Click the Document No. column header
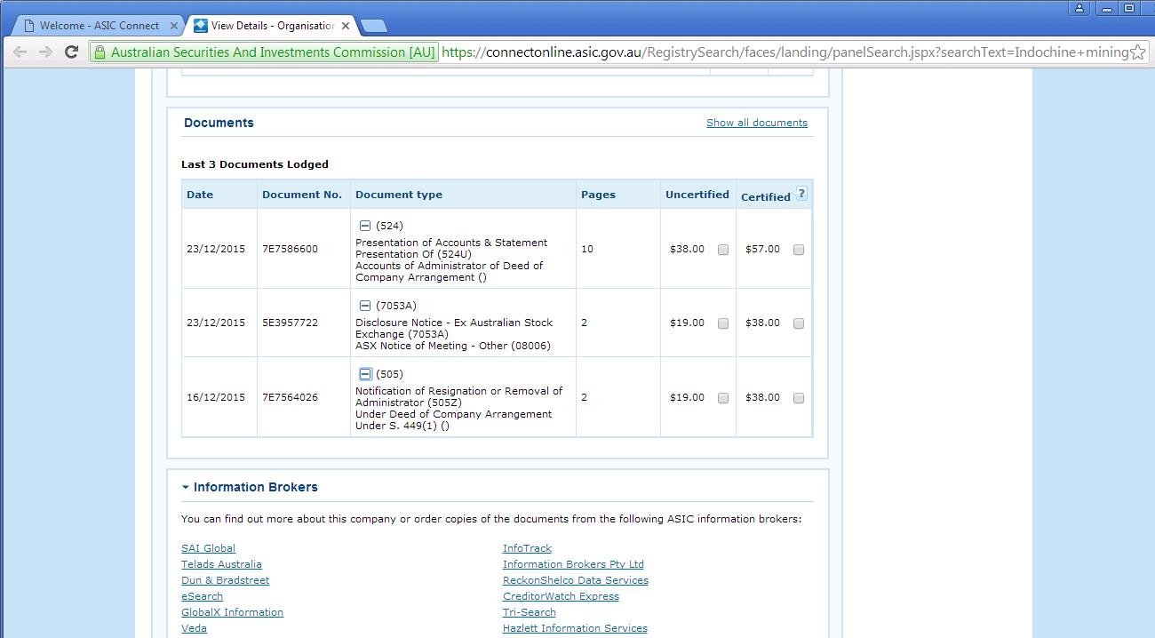1155x638 pixels. tap(302, 195)
